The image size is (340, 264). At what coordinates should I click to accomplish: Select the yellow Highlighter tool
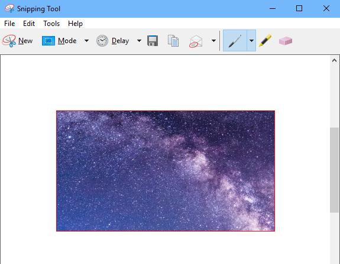265,41
